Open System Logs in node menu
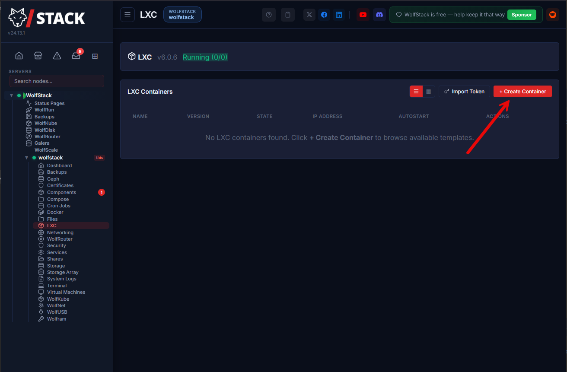Screen dimensions: 567x372 61,279
